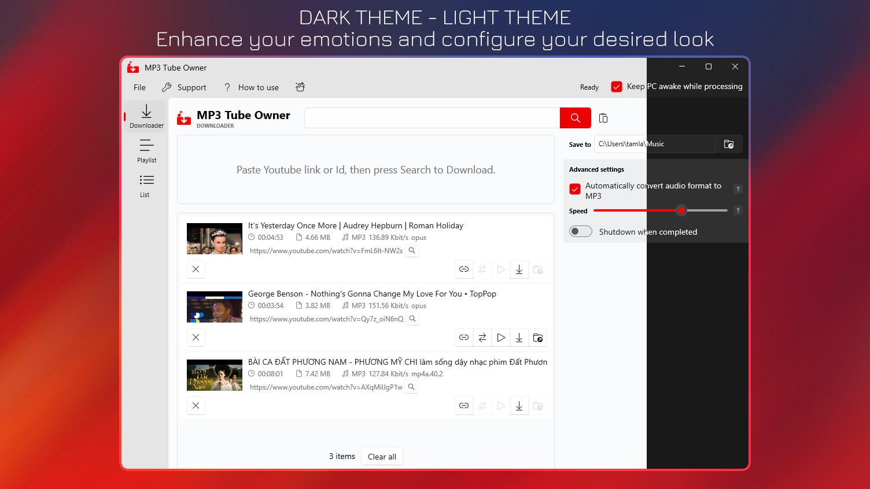870x489 pixels.
Task: Adjust the Speed slider handle
Action: pyautogui.click(x=681, y=210)
